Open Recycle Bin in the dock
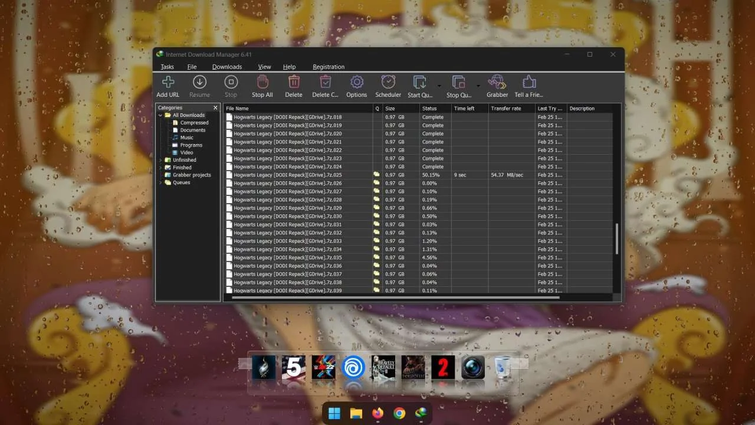 pyautogui.click(x=503, y=367)
